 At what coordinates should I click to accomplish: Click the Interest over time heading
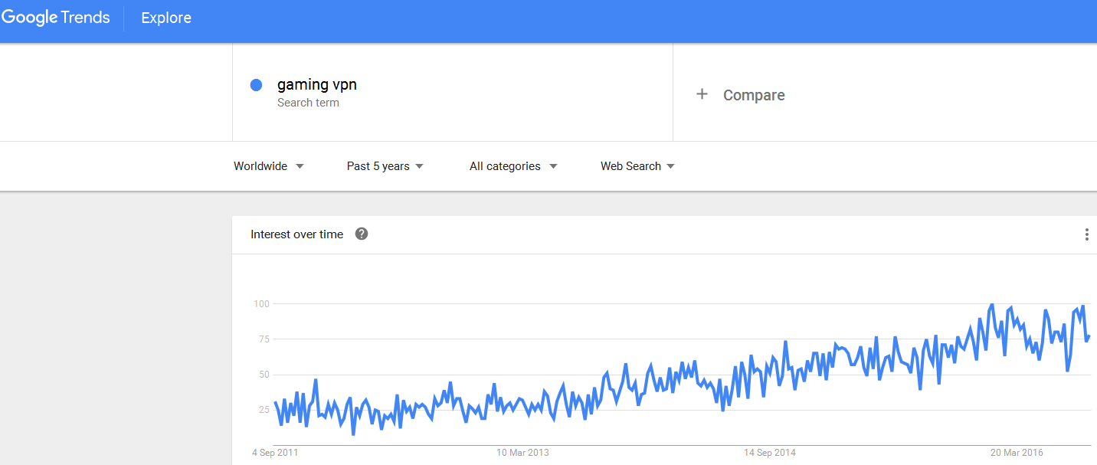296,234
